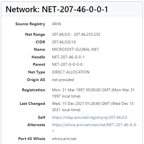This screenshot has width=144, height=144.
Task: Select the Port 43 Whois value whois.arin.net
Action: coord(64,139)
